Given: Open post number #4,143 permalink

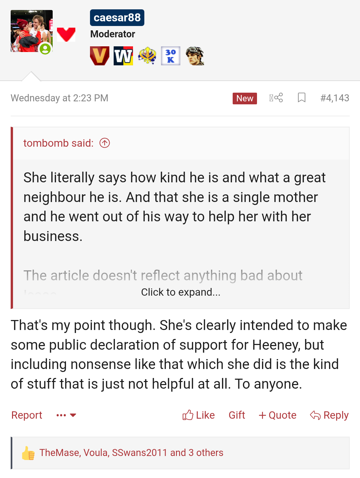Looking at the screenshot, I should pyautogui.click(x=335, y=98).
